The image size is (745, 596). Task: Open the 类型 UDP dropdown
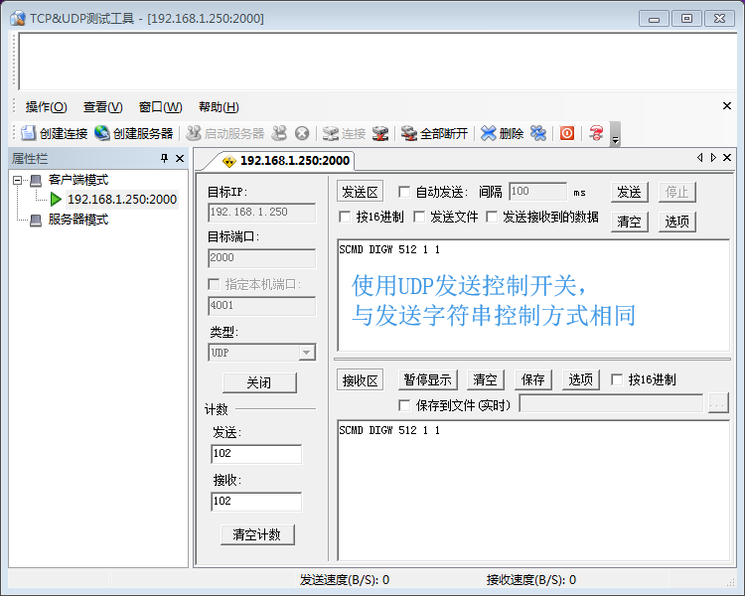[x=307, y=353]
